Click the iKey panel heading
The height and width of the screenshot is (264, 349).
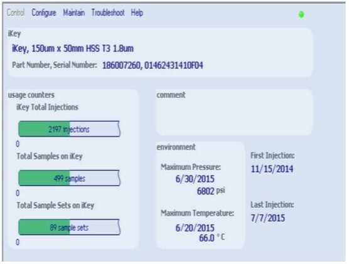(x=14, y=34)
